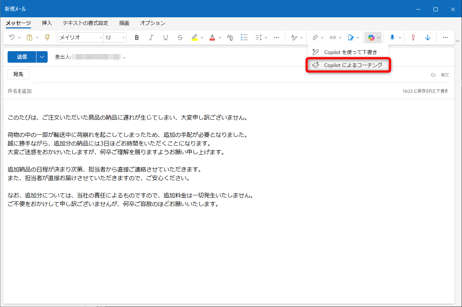The height and width of the screenshot is (307, 462).
Task: Clear all formatting with the eraser icon
Action: tap(230, 37)
